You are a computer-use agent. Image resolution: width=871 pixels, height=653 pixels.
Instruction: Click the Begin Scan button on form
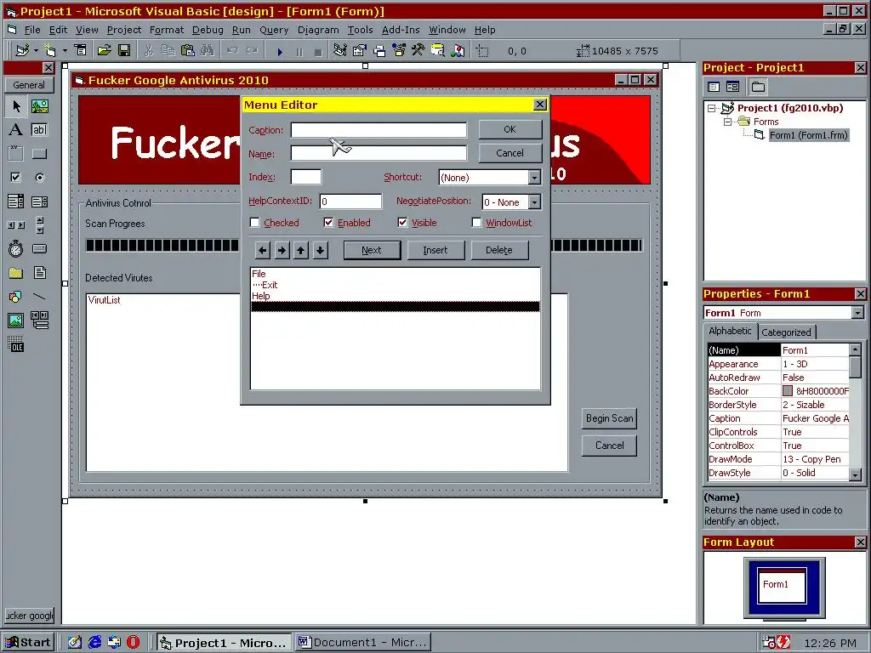(x=609, y=418)
